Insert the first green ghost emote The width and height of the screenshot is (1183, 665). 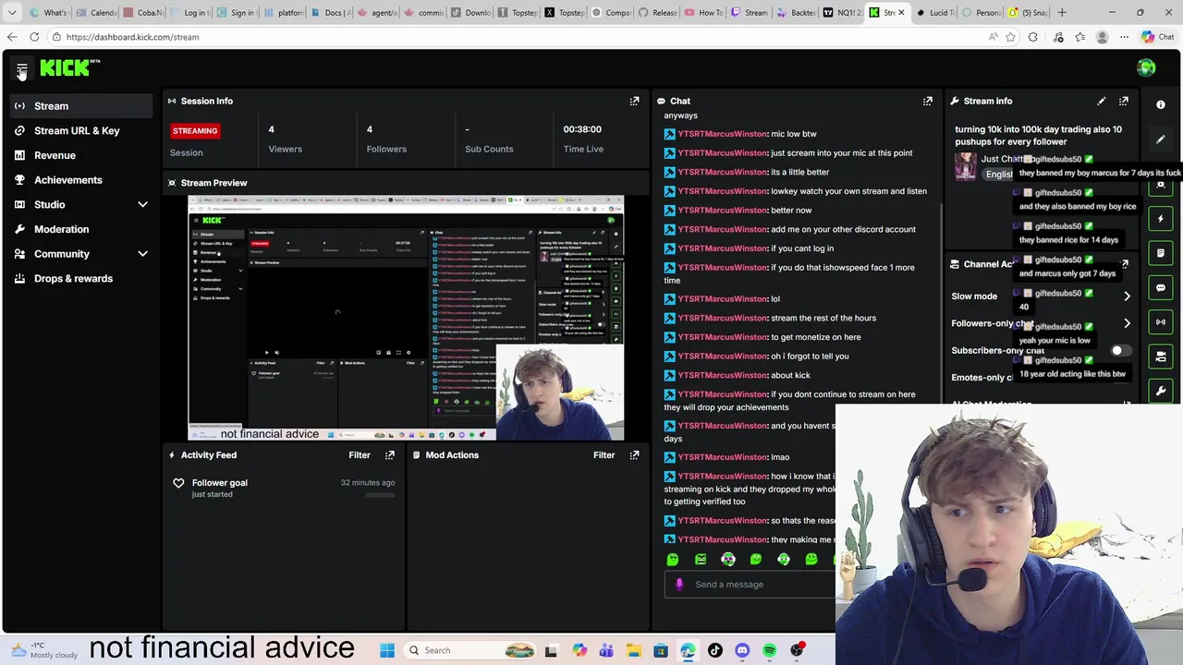point(673,559)
